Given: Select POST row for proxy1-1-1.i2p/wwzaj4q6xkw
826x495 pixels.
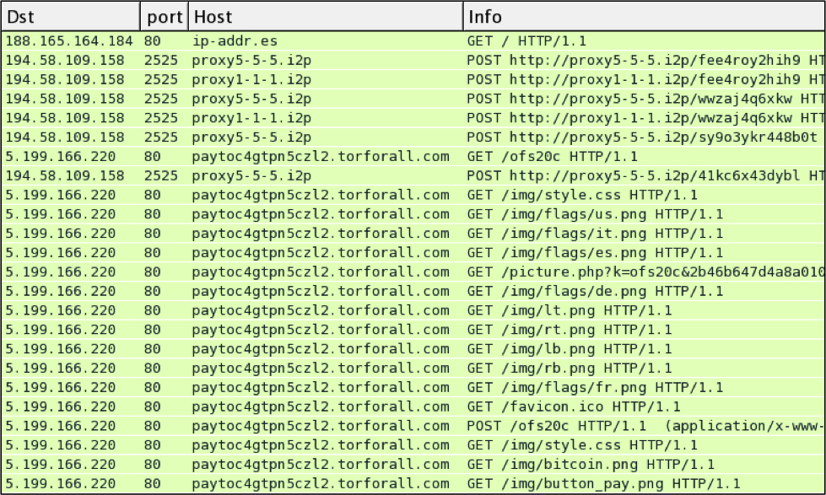Looking at the screenshot, I should pyautogui.click(x=413, y=118).
